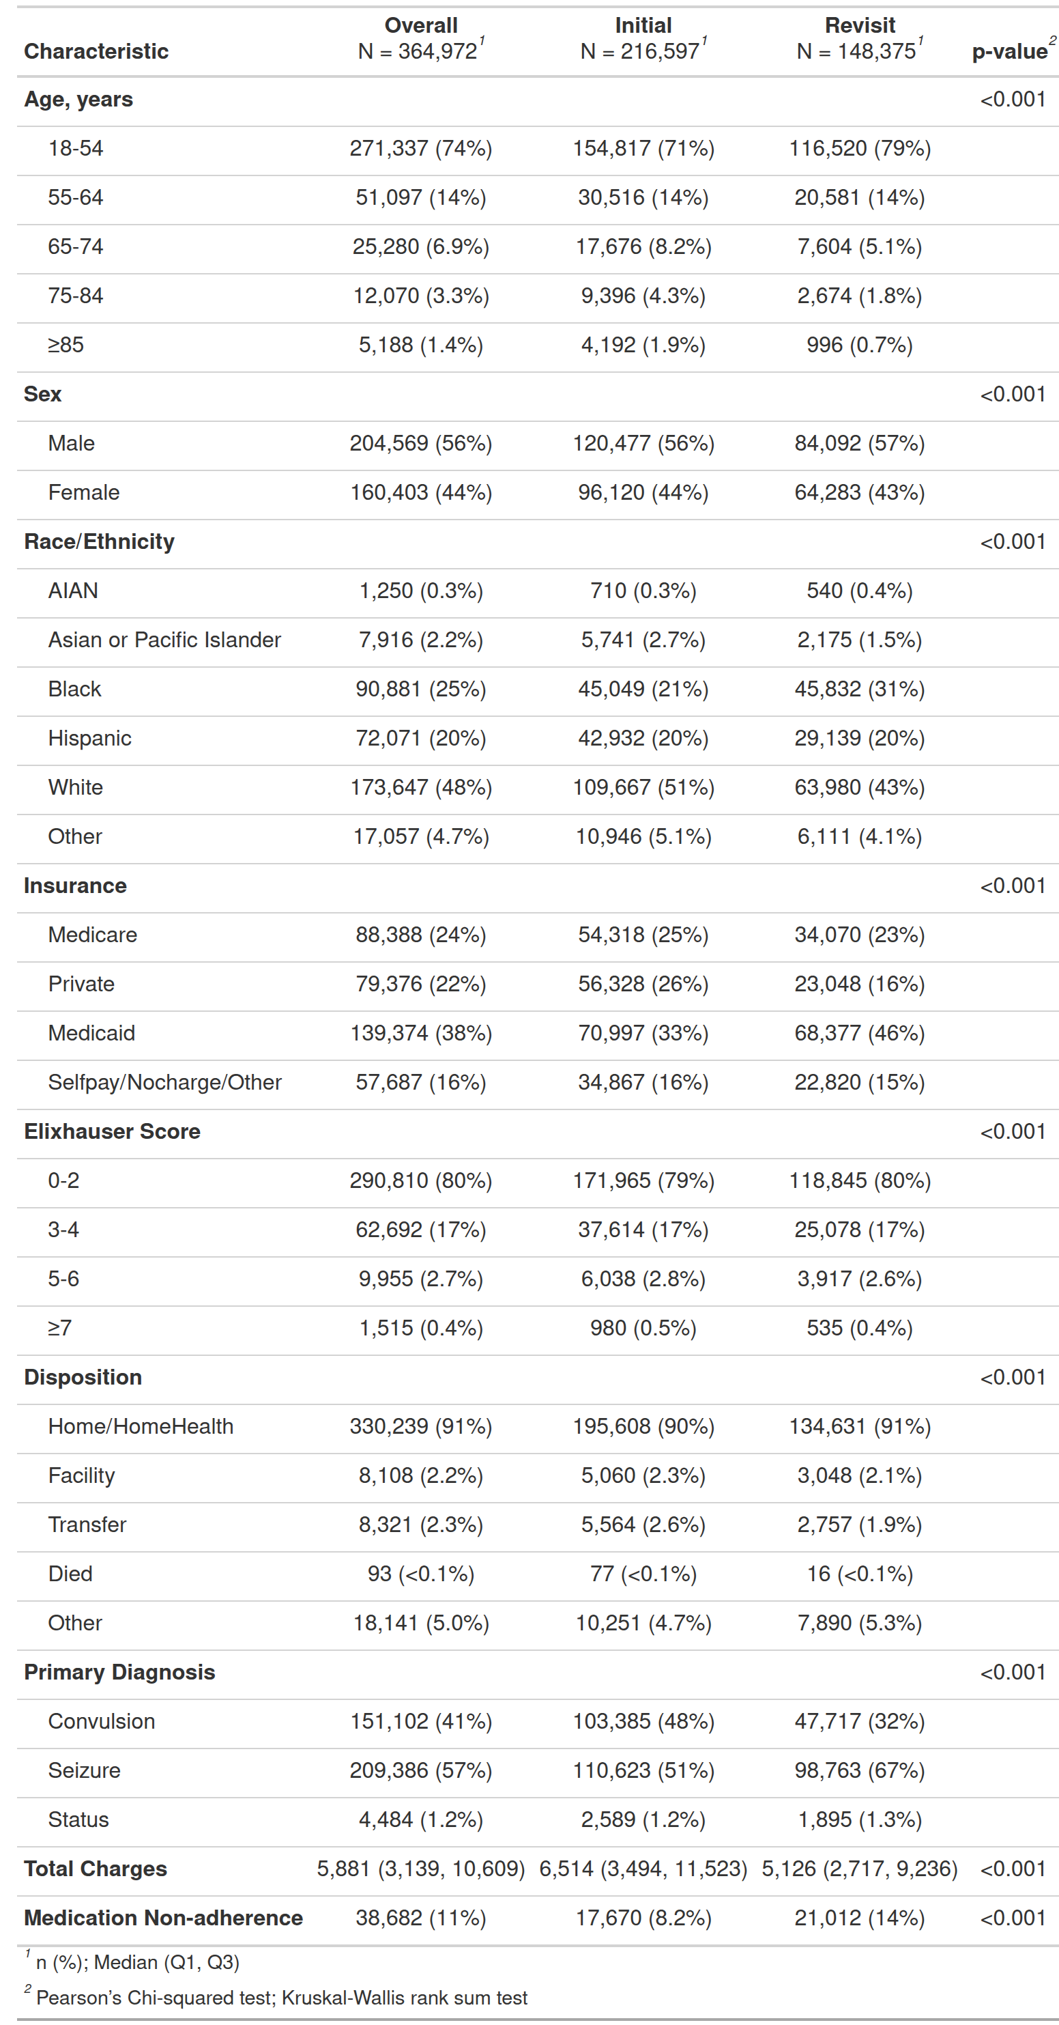Viewport: 1059px width, 2025px height.
Task: Click the Sex row p-value
Action: pos(1013,395)
